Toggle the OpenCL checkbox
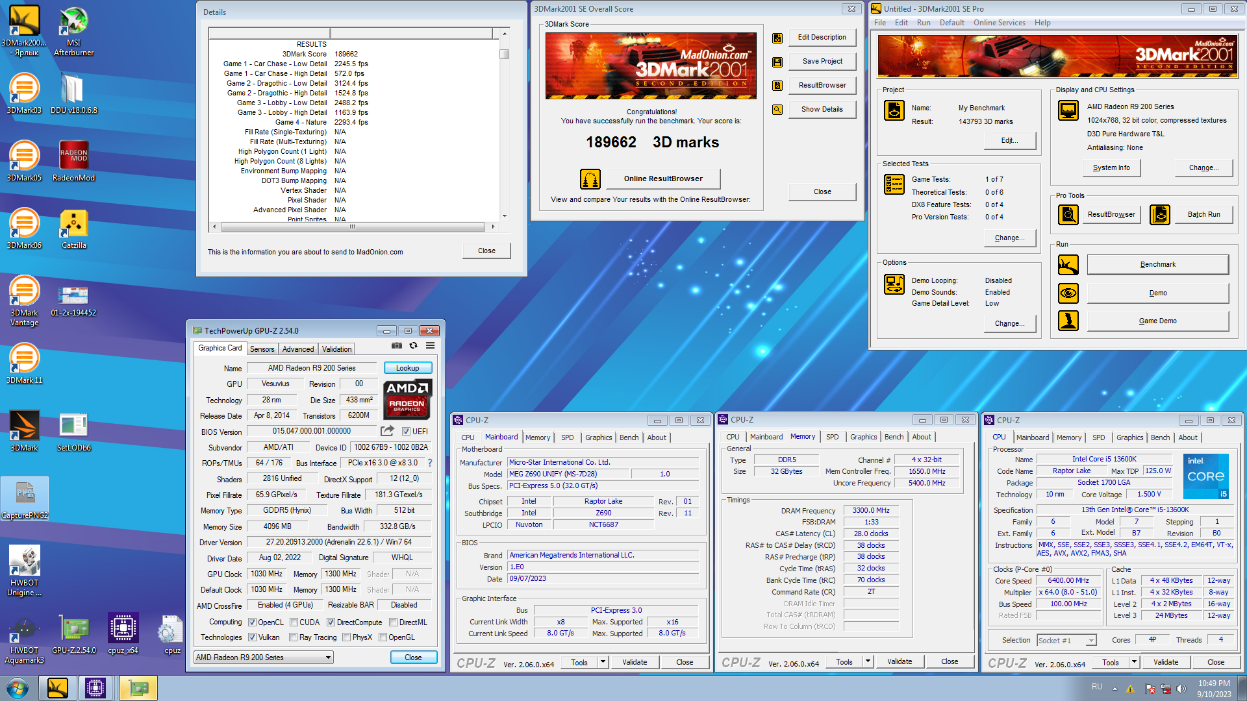The image size is (1247, 701). coord(252,622)
